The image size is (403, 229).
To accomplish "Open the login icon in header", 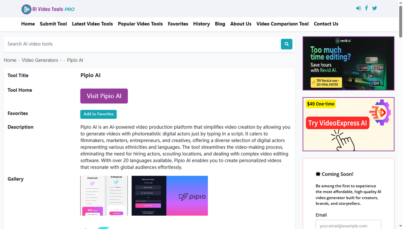I will click(x=358, y=8).
